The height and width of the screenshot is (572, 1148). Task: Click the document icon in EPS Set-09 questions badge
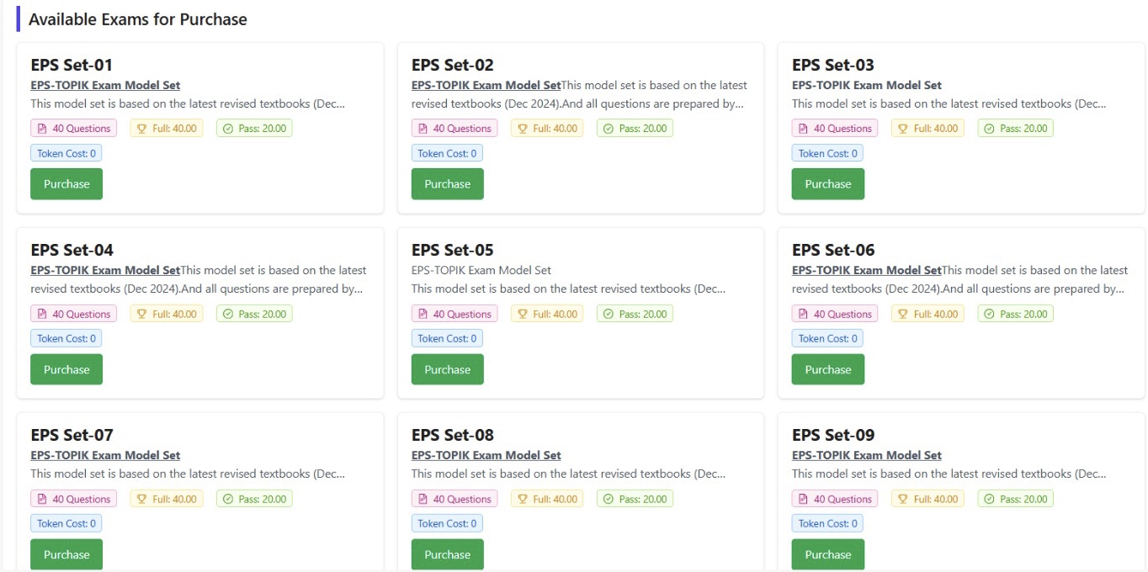point(803,500)
